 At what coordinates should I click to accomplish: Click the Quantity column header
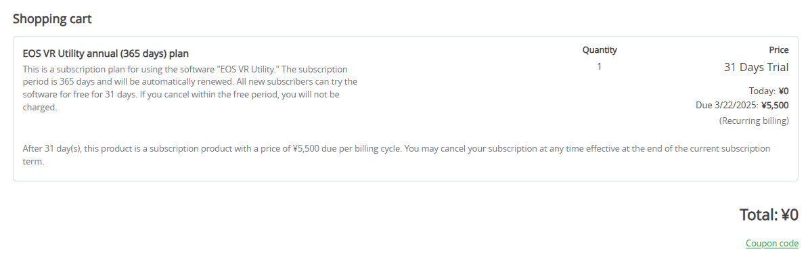coord(600,50)
